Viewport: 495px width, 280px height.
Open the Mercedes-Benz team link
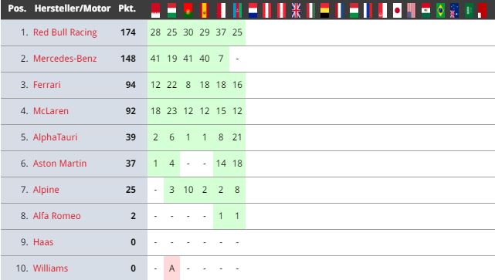click(x=65, y=59)
